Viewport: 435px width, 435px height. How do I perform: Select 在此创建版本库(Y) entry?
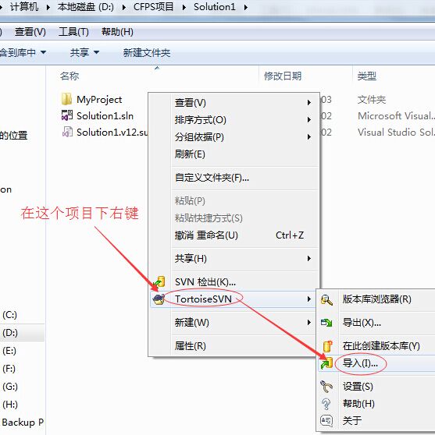(376, 346)
